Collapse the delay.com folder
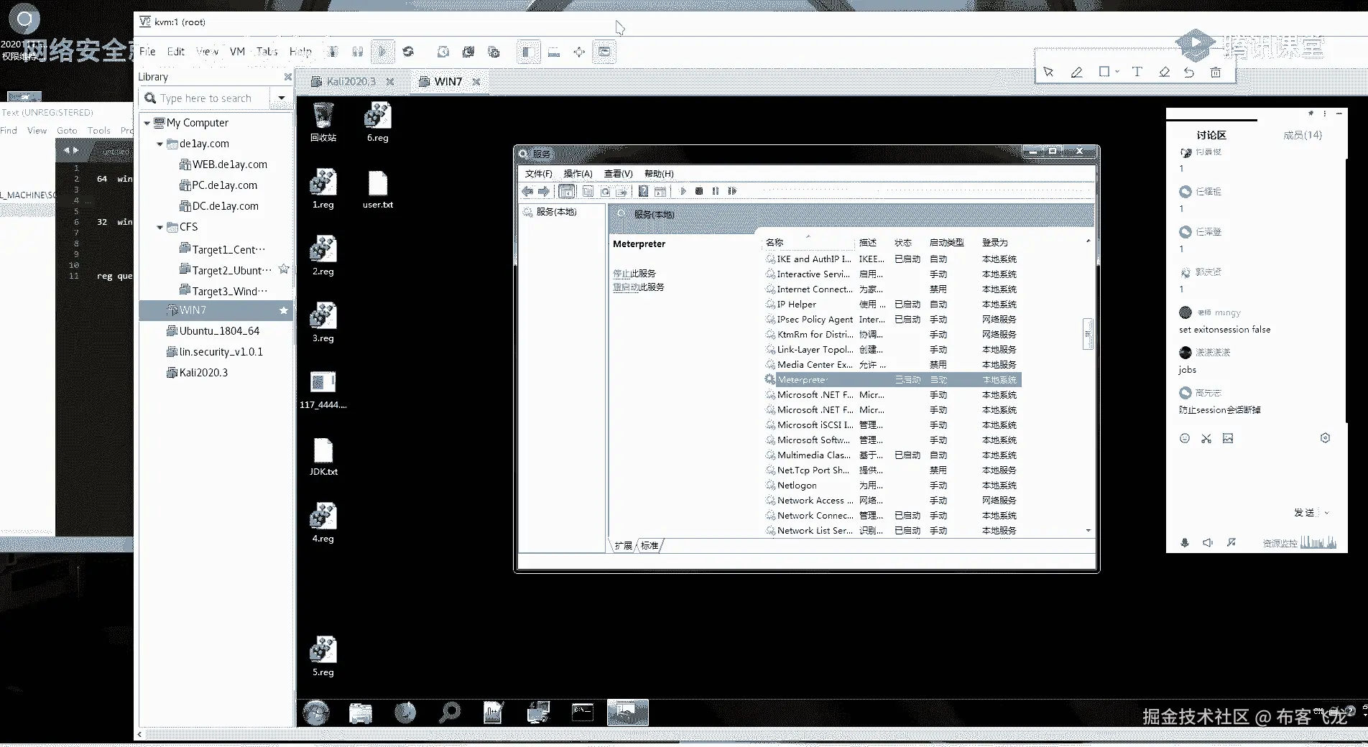 point(160,144)
